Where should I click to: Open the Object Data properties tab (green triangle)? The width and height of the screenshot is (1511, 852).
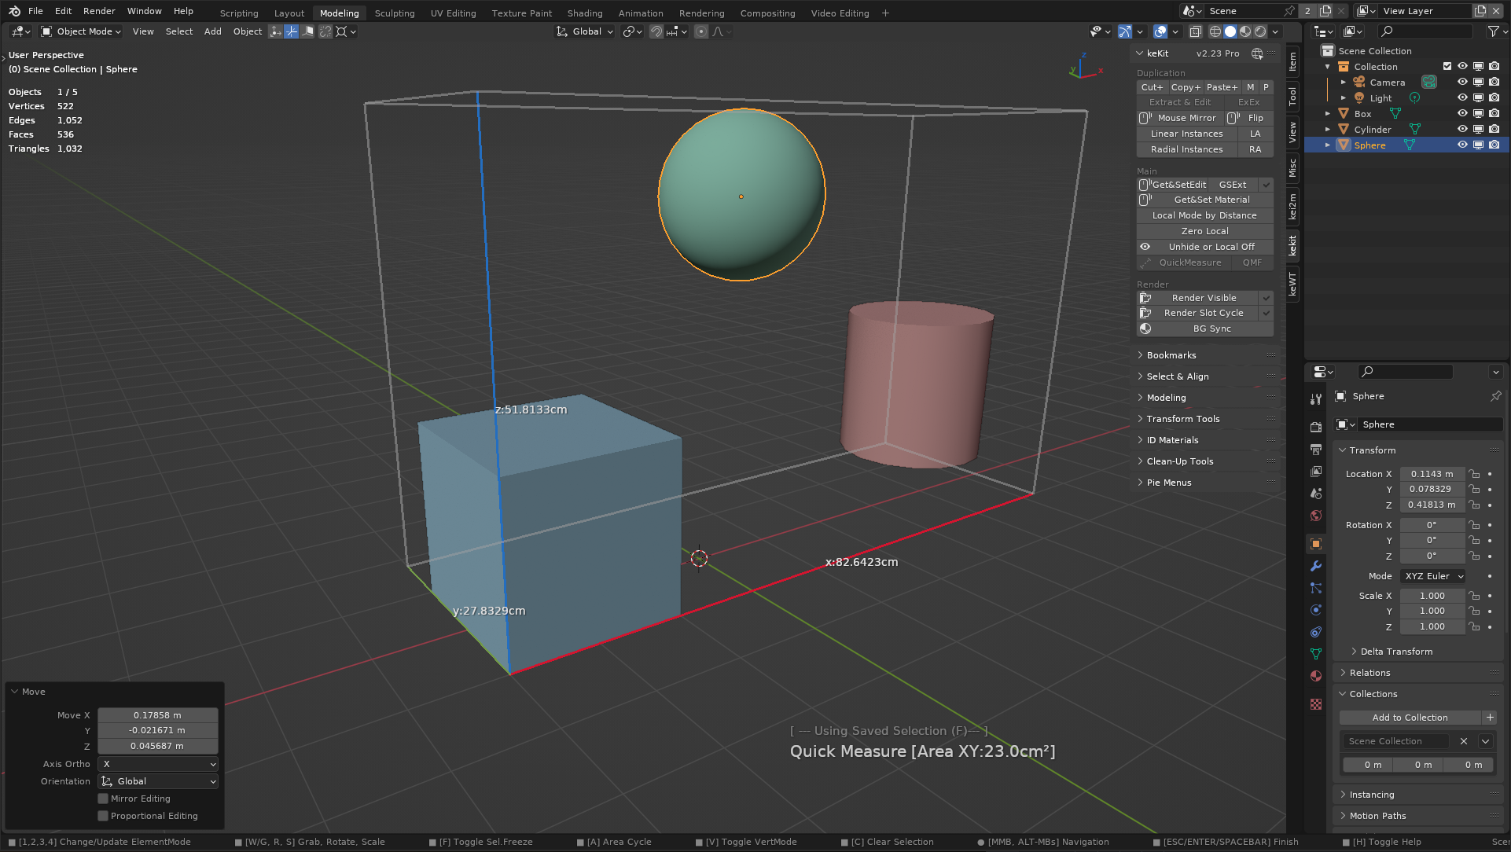point(1316,654)
